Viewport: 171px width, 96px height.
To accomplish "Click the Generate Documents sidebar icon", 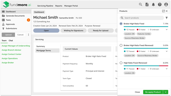I will 3,16.
